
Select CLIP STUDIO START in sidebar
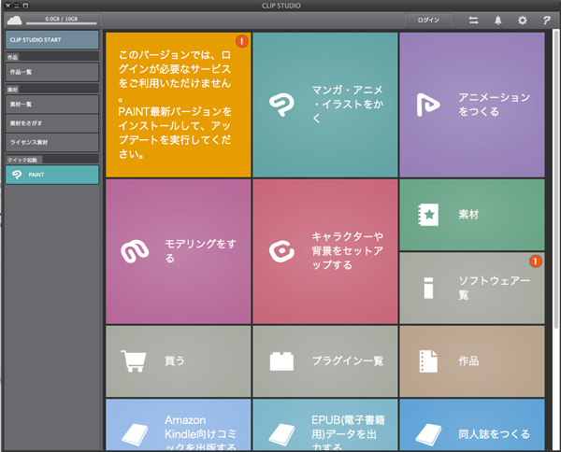point(51,39)
